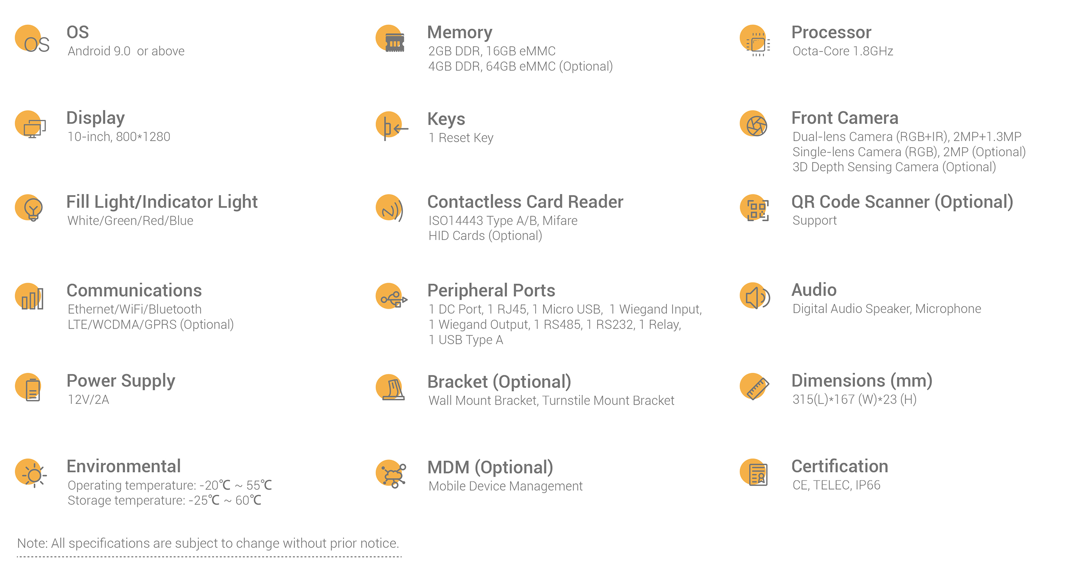Viewport: 1092px width, 581px height.
Task: Click the Certification document icon
Action: [754, 472]
